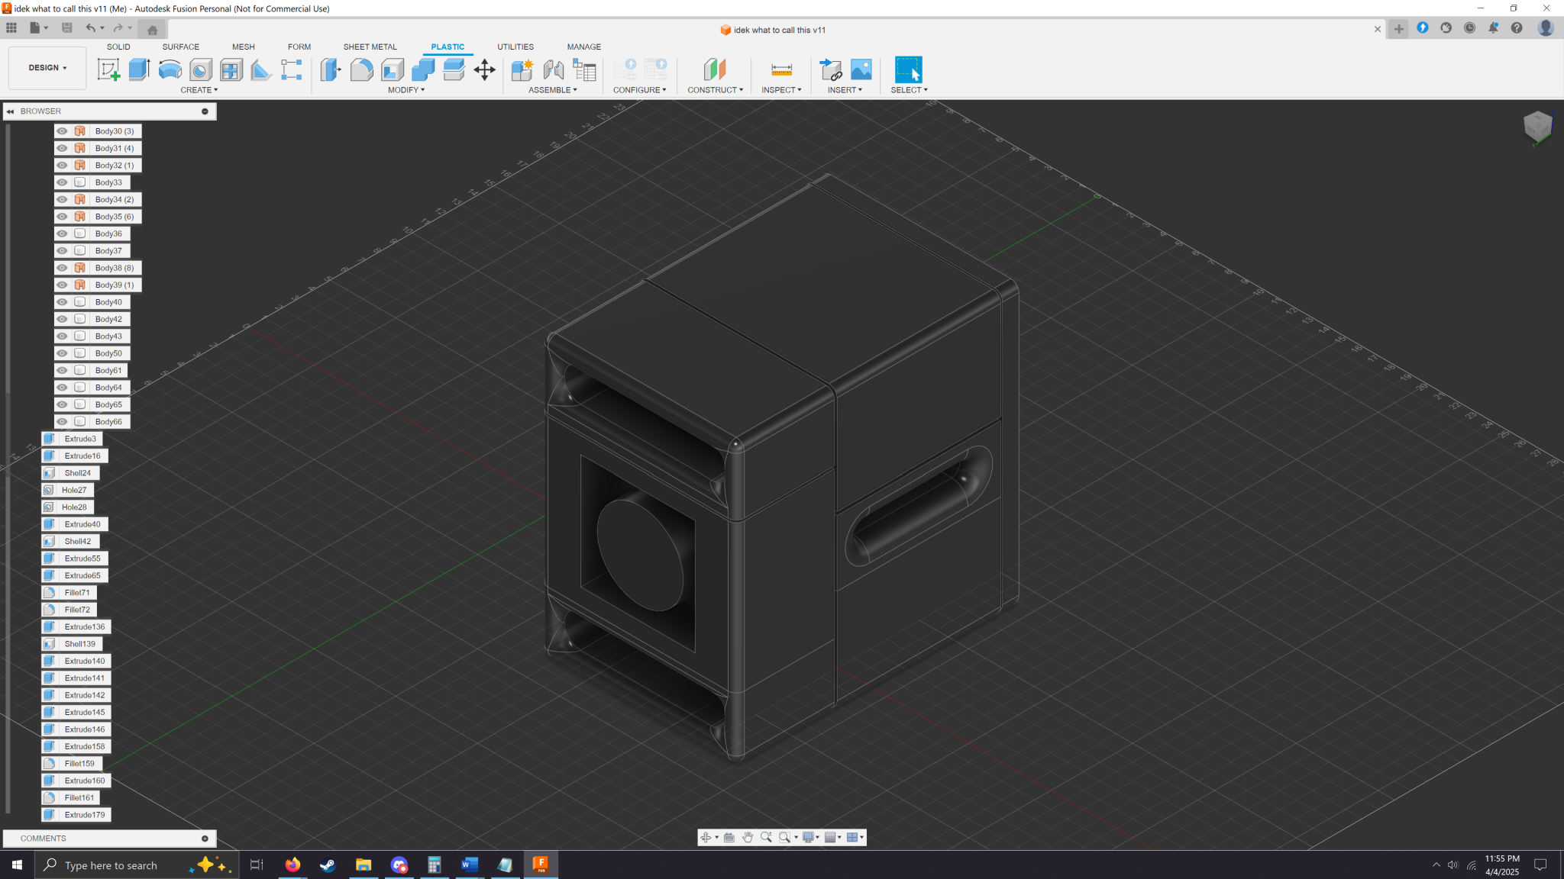Expand the CONSTRUCT menu dropdown
1564x879 pixels.
pos(716,90)
